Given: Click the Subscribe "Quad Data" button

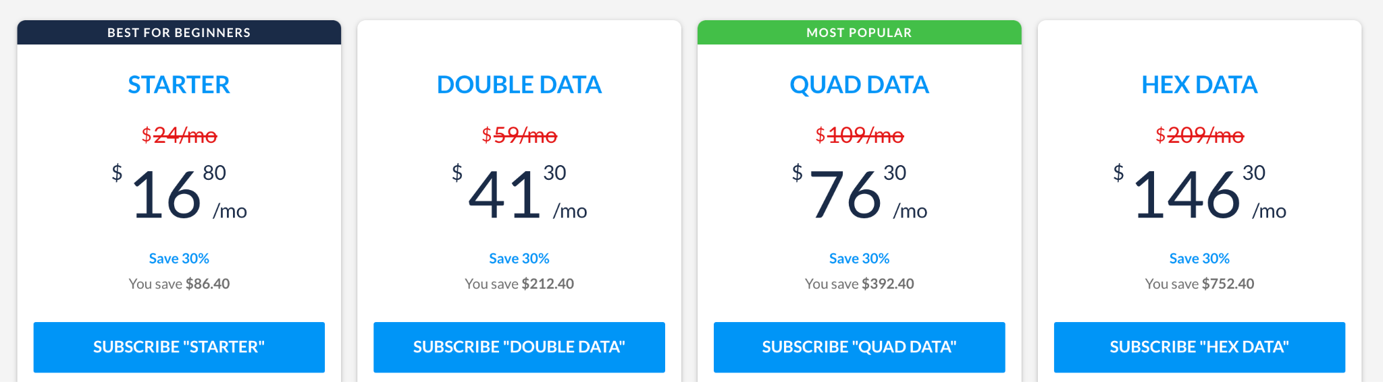Looking at the screenshot, I should (860, 347).
